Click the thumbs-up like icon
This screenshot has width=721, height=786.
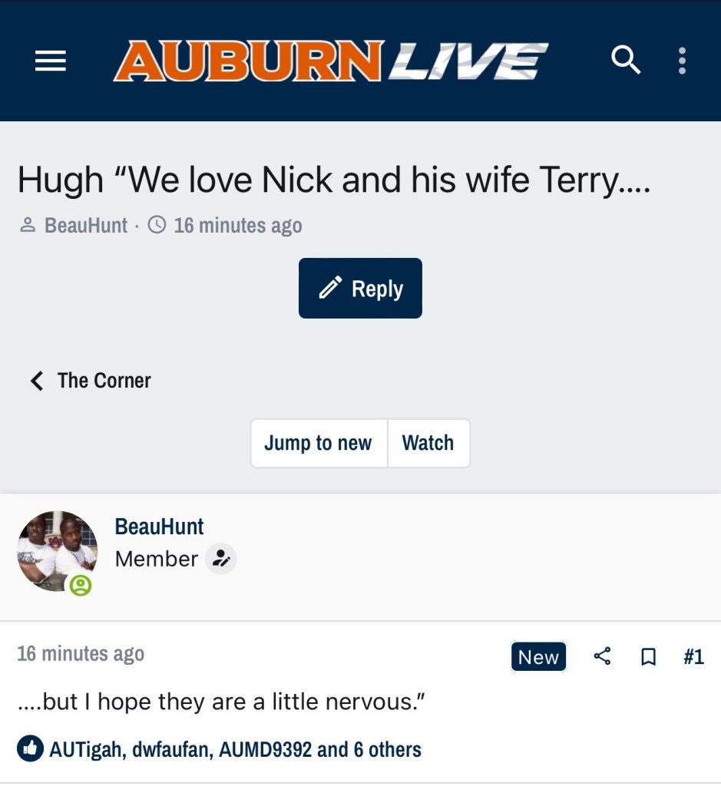30,749
